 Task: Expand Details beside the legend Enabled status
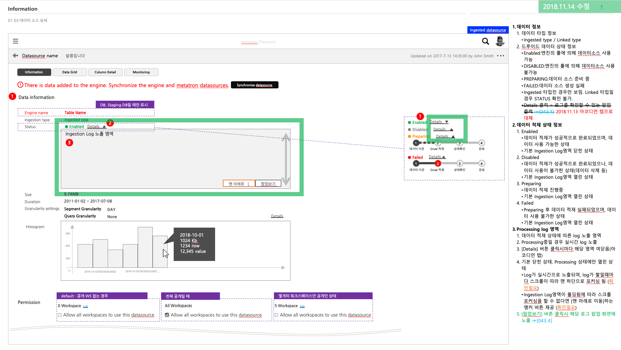[x=439, y=122]
